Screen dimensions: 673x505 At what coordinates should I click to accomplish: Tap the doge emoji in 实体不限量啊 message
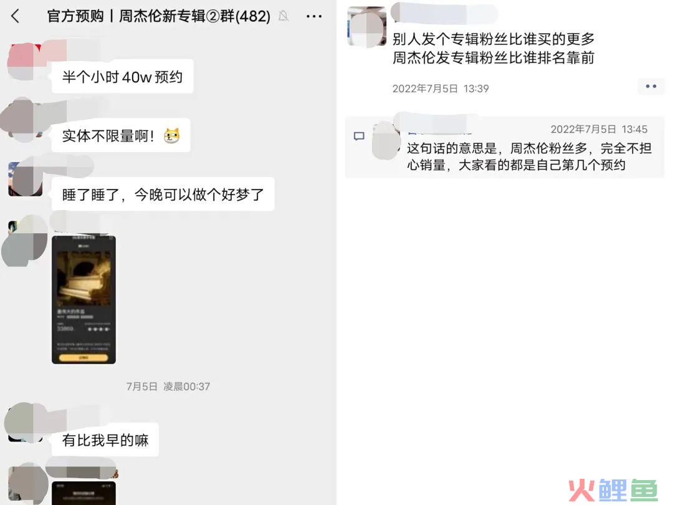pyautogui.click(x=171, y=136)
